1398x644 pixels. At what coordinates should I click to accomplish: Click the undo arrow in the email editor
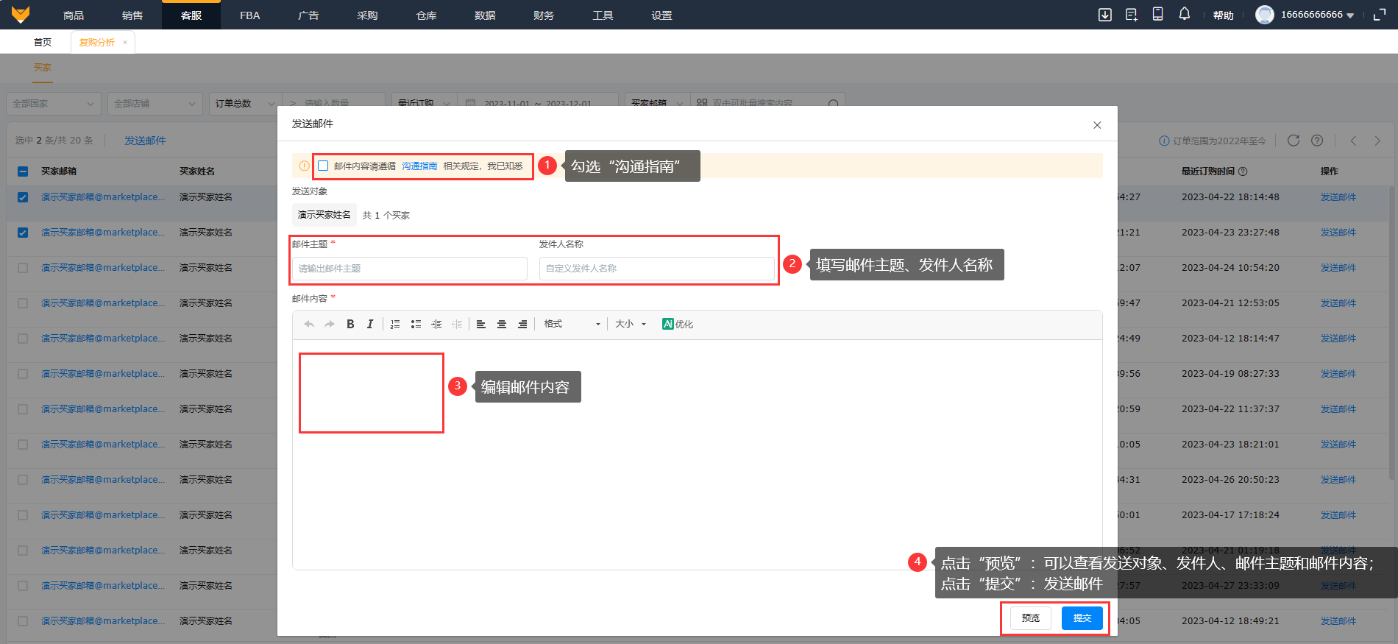(309, 324)
